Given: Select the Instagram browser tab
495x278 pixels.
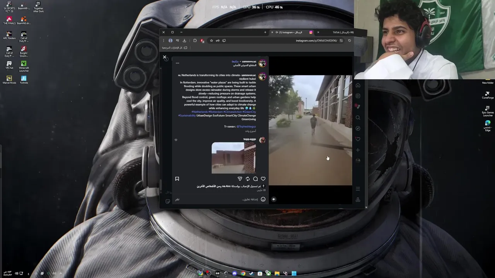Looking at the screenshot, I should pos(292,32).
